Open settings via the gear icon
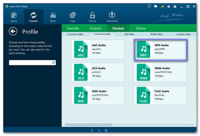The width and height of the screenshot is (200, 136). coord(169,6)
